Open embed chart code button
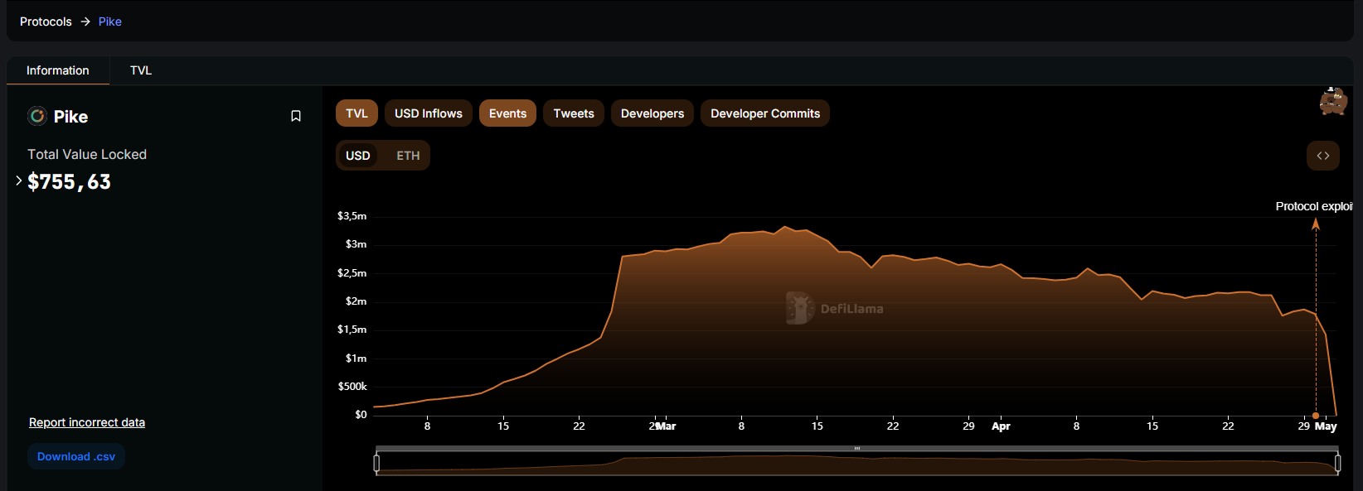This screenshot has height=491, width=1363. (1323, 156)
